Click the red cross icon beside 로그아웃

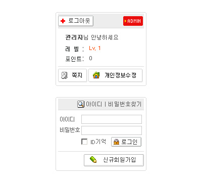(63, 21)
